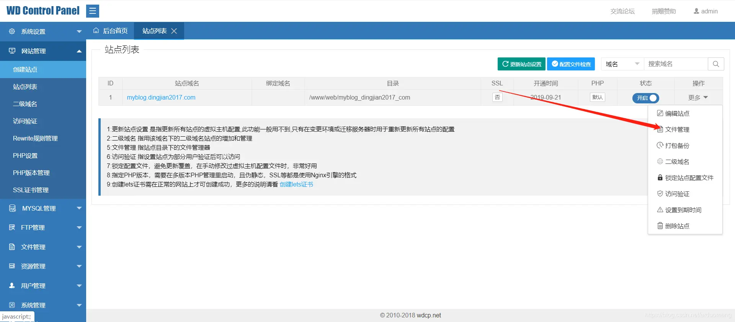Open the 交流论坛 link
The height and width of the screenshot is (322, 735).
point(622,11)
